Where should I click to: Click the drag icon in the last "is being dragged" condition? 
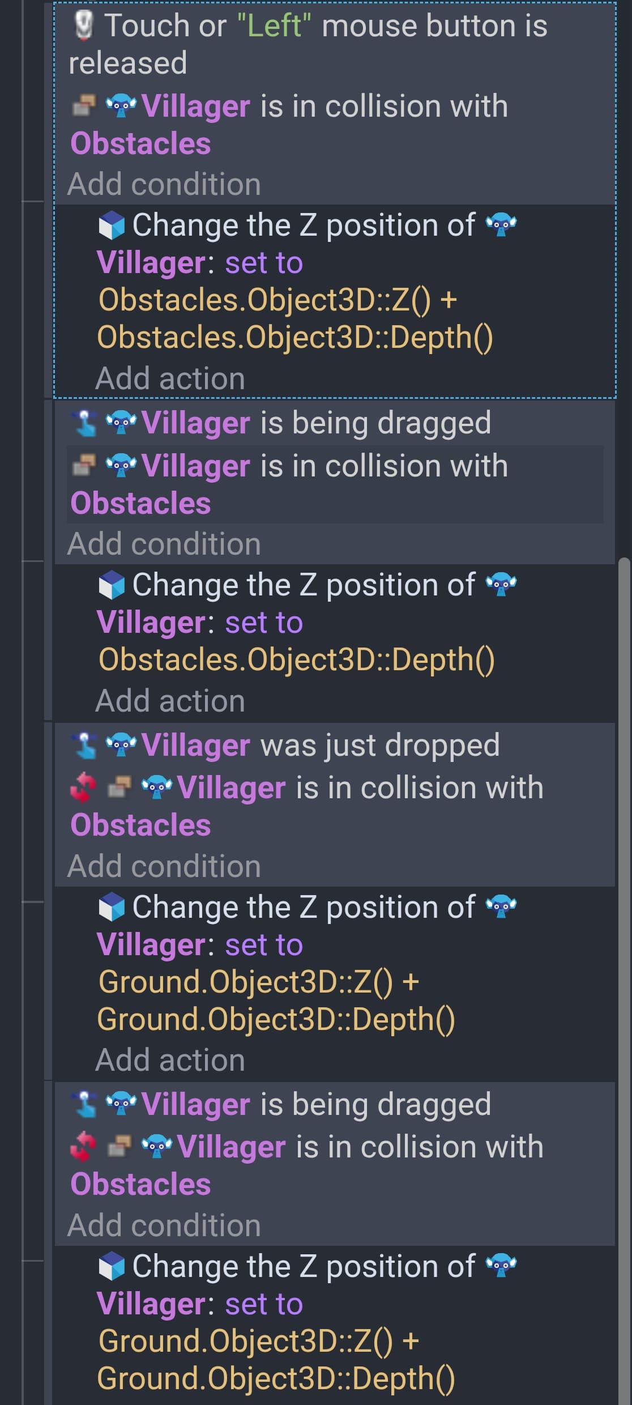(85, 1104)
